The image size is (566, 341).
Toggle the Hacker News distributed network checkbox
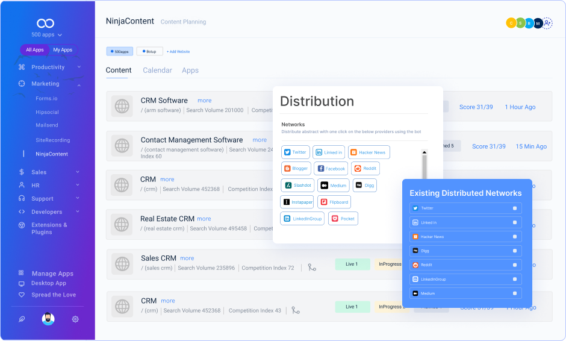(515, 237)
